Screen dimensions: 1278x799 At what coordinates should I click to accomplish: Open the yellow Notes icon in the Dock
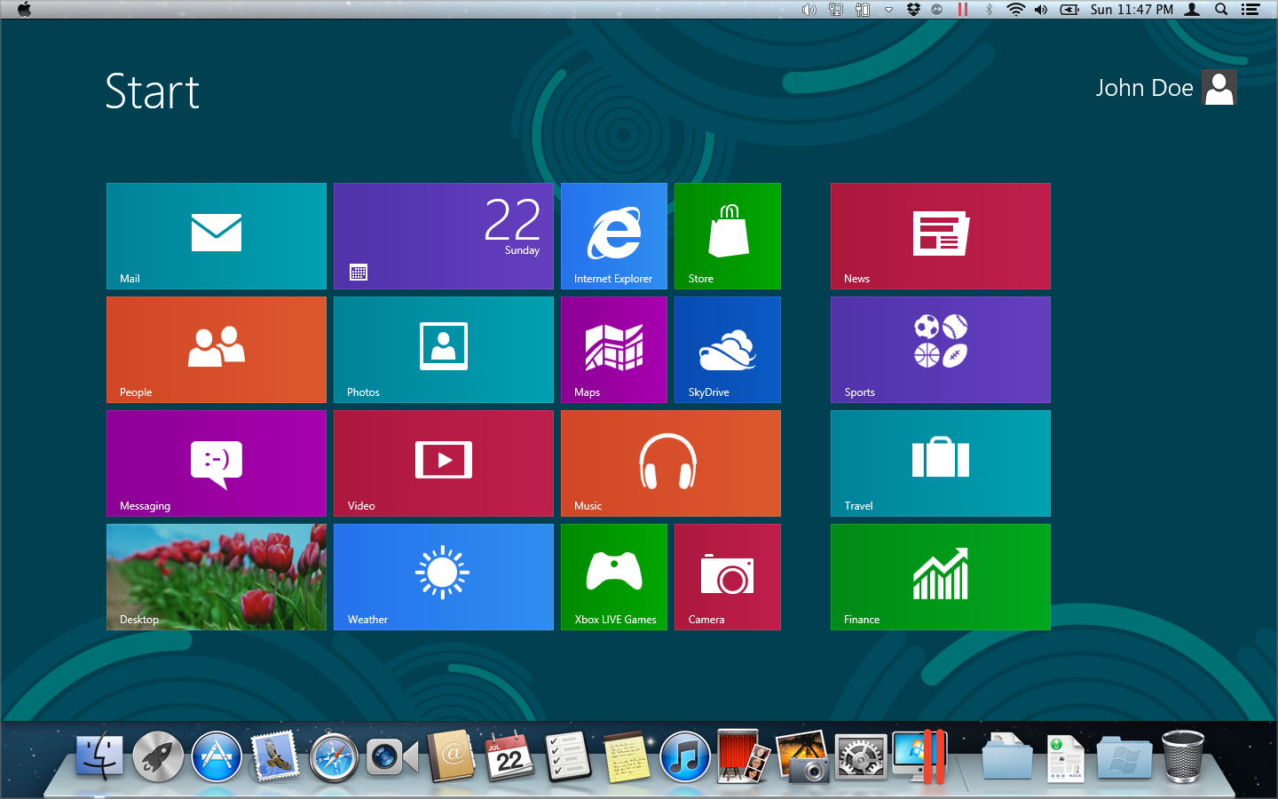click(627, 757)
